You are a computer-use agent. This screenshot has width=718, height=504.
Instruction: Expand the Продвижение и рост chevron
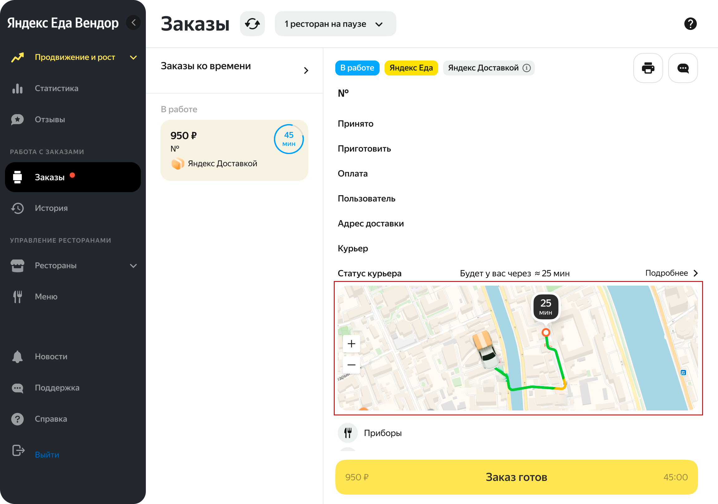click(133, 57)
